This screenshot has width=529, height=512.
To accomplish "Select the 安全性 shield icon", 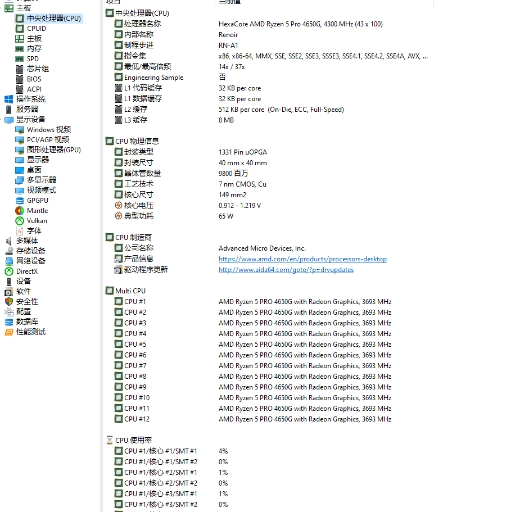I will click(9, 302).
